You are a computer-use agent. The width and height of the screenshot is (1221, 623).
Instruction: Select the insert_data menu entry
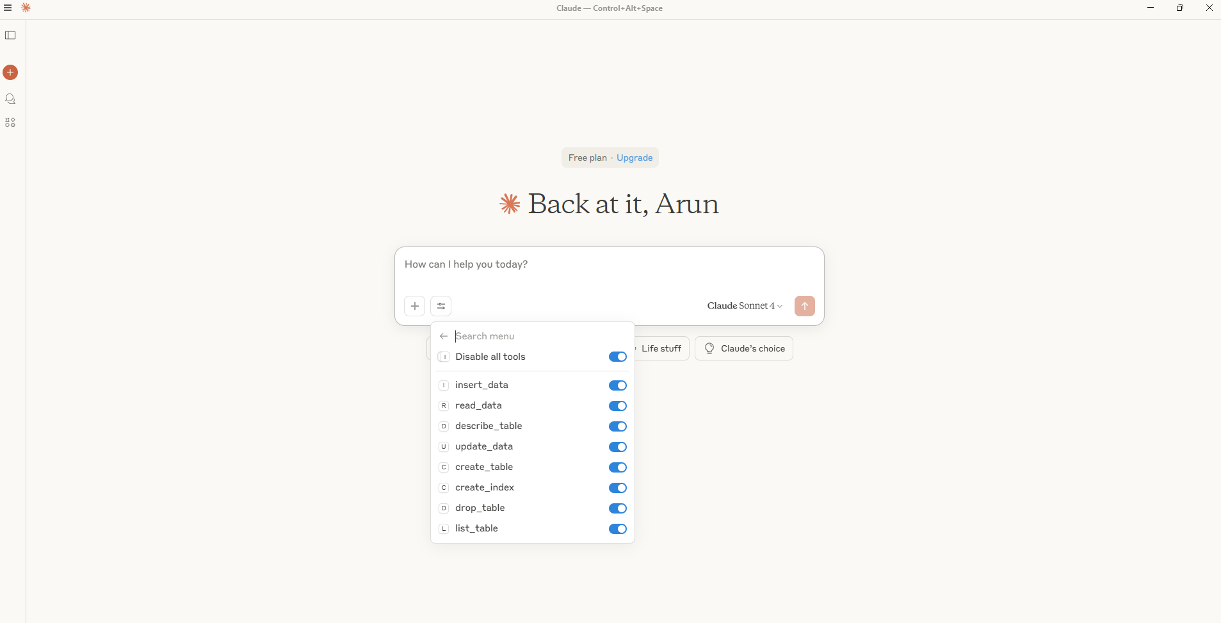(533, 385)
